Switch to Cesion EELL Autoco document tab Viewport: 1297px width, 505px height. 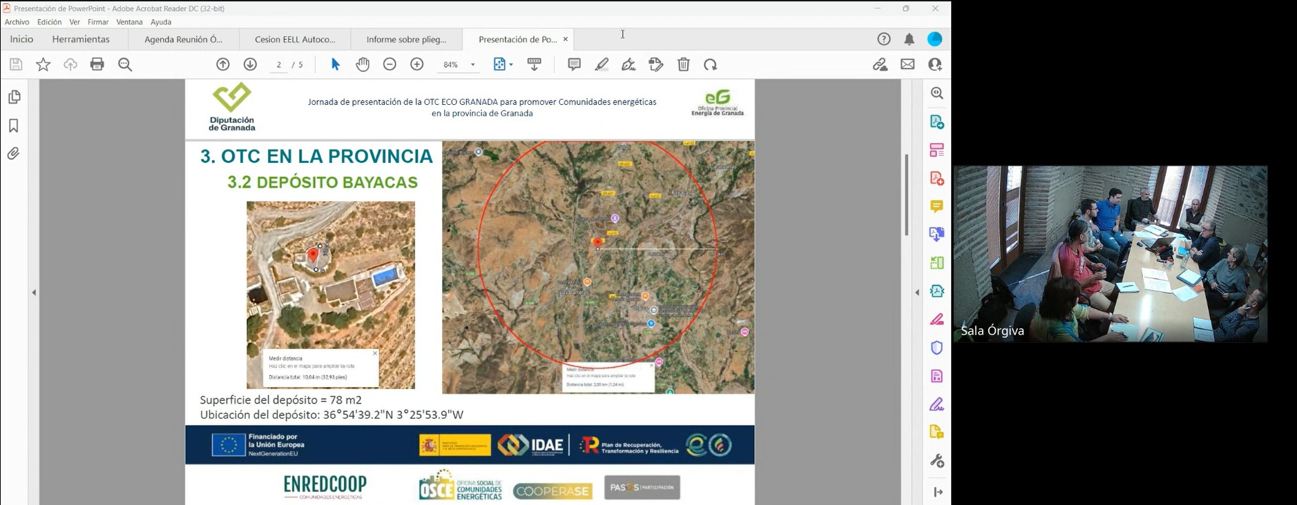point(295,39)
